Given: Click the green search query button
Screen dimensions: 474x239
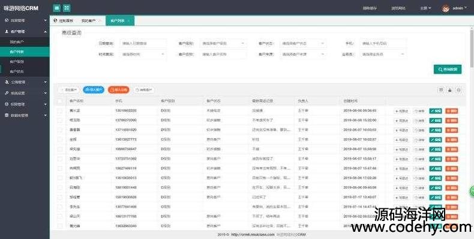Looking at the screenshot, I should [x=448, y=69].
